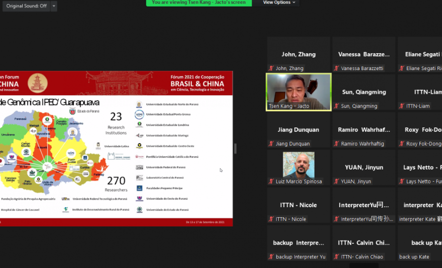Expand the View Options dropdown
The width and height of the screenshot is (442, 268).
point(279,3)
